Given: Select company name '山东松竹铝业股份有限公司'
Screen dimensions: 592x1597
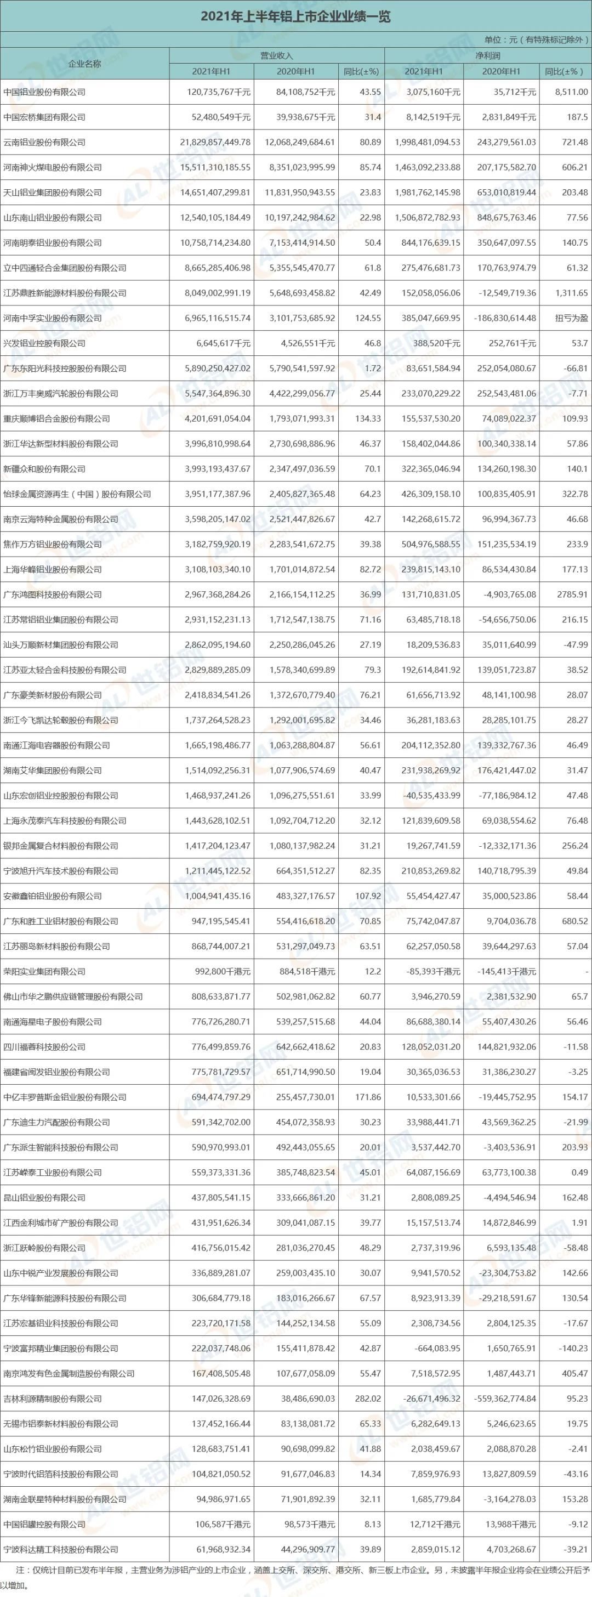Looking at the screenshot, I should 52,1449.
